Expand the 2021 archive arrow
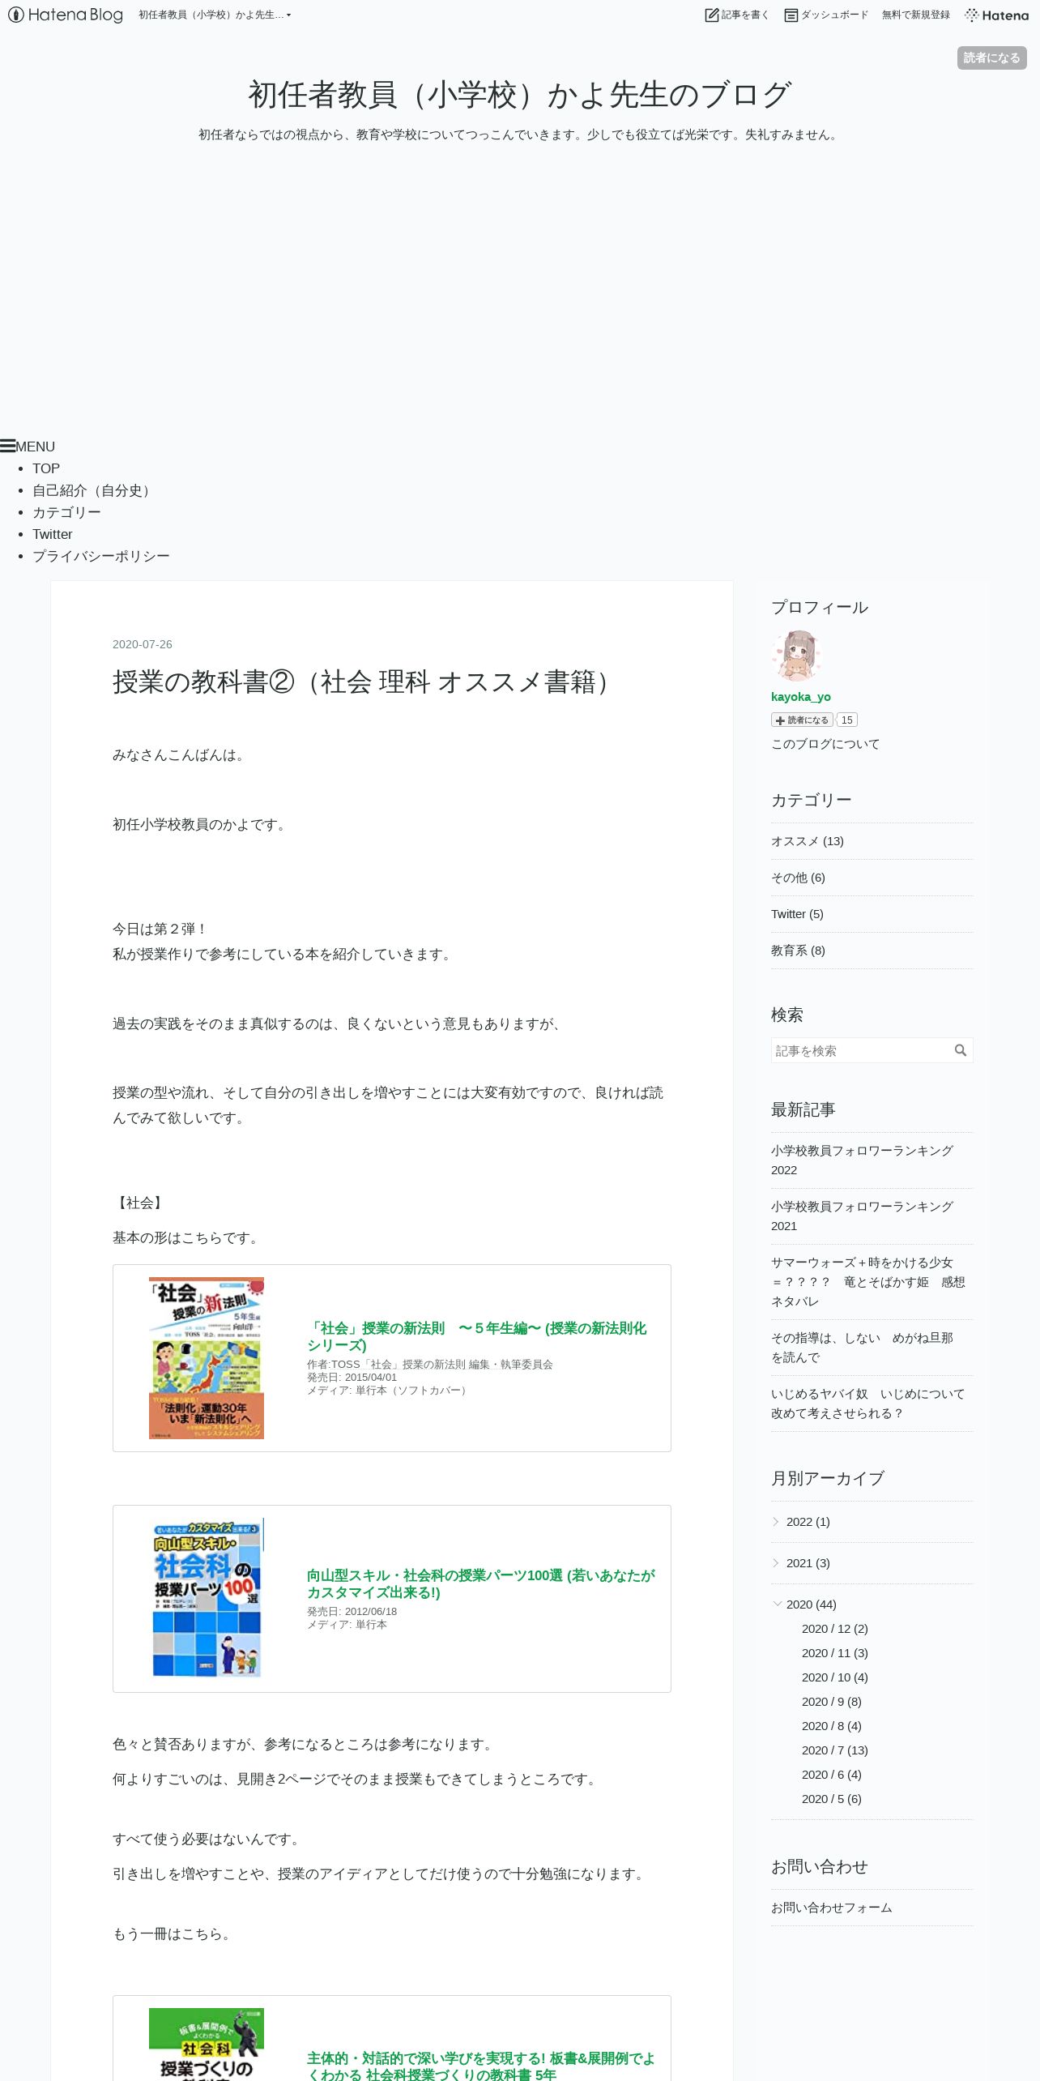This screenshot has height=2081, width=1040. coord(776,1562)
